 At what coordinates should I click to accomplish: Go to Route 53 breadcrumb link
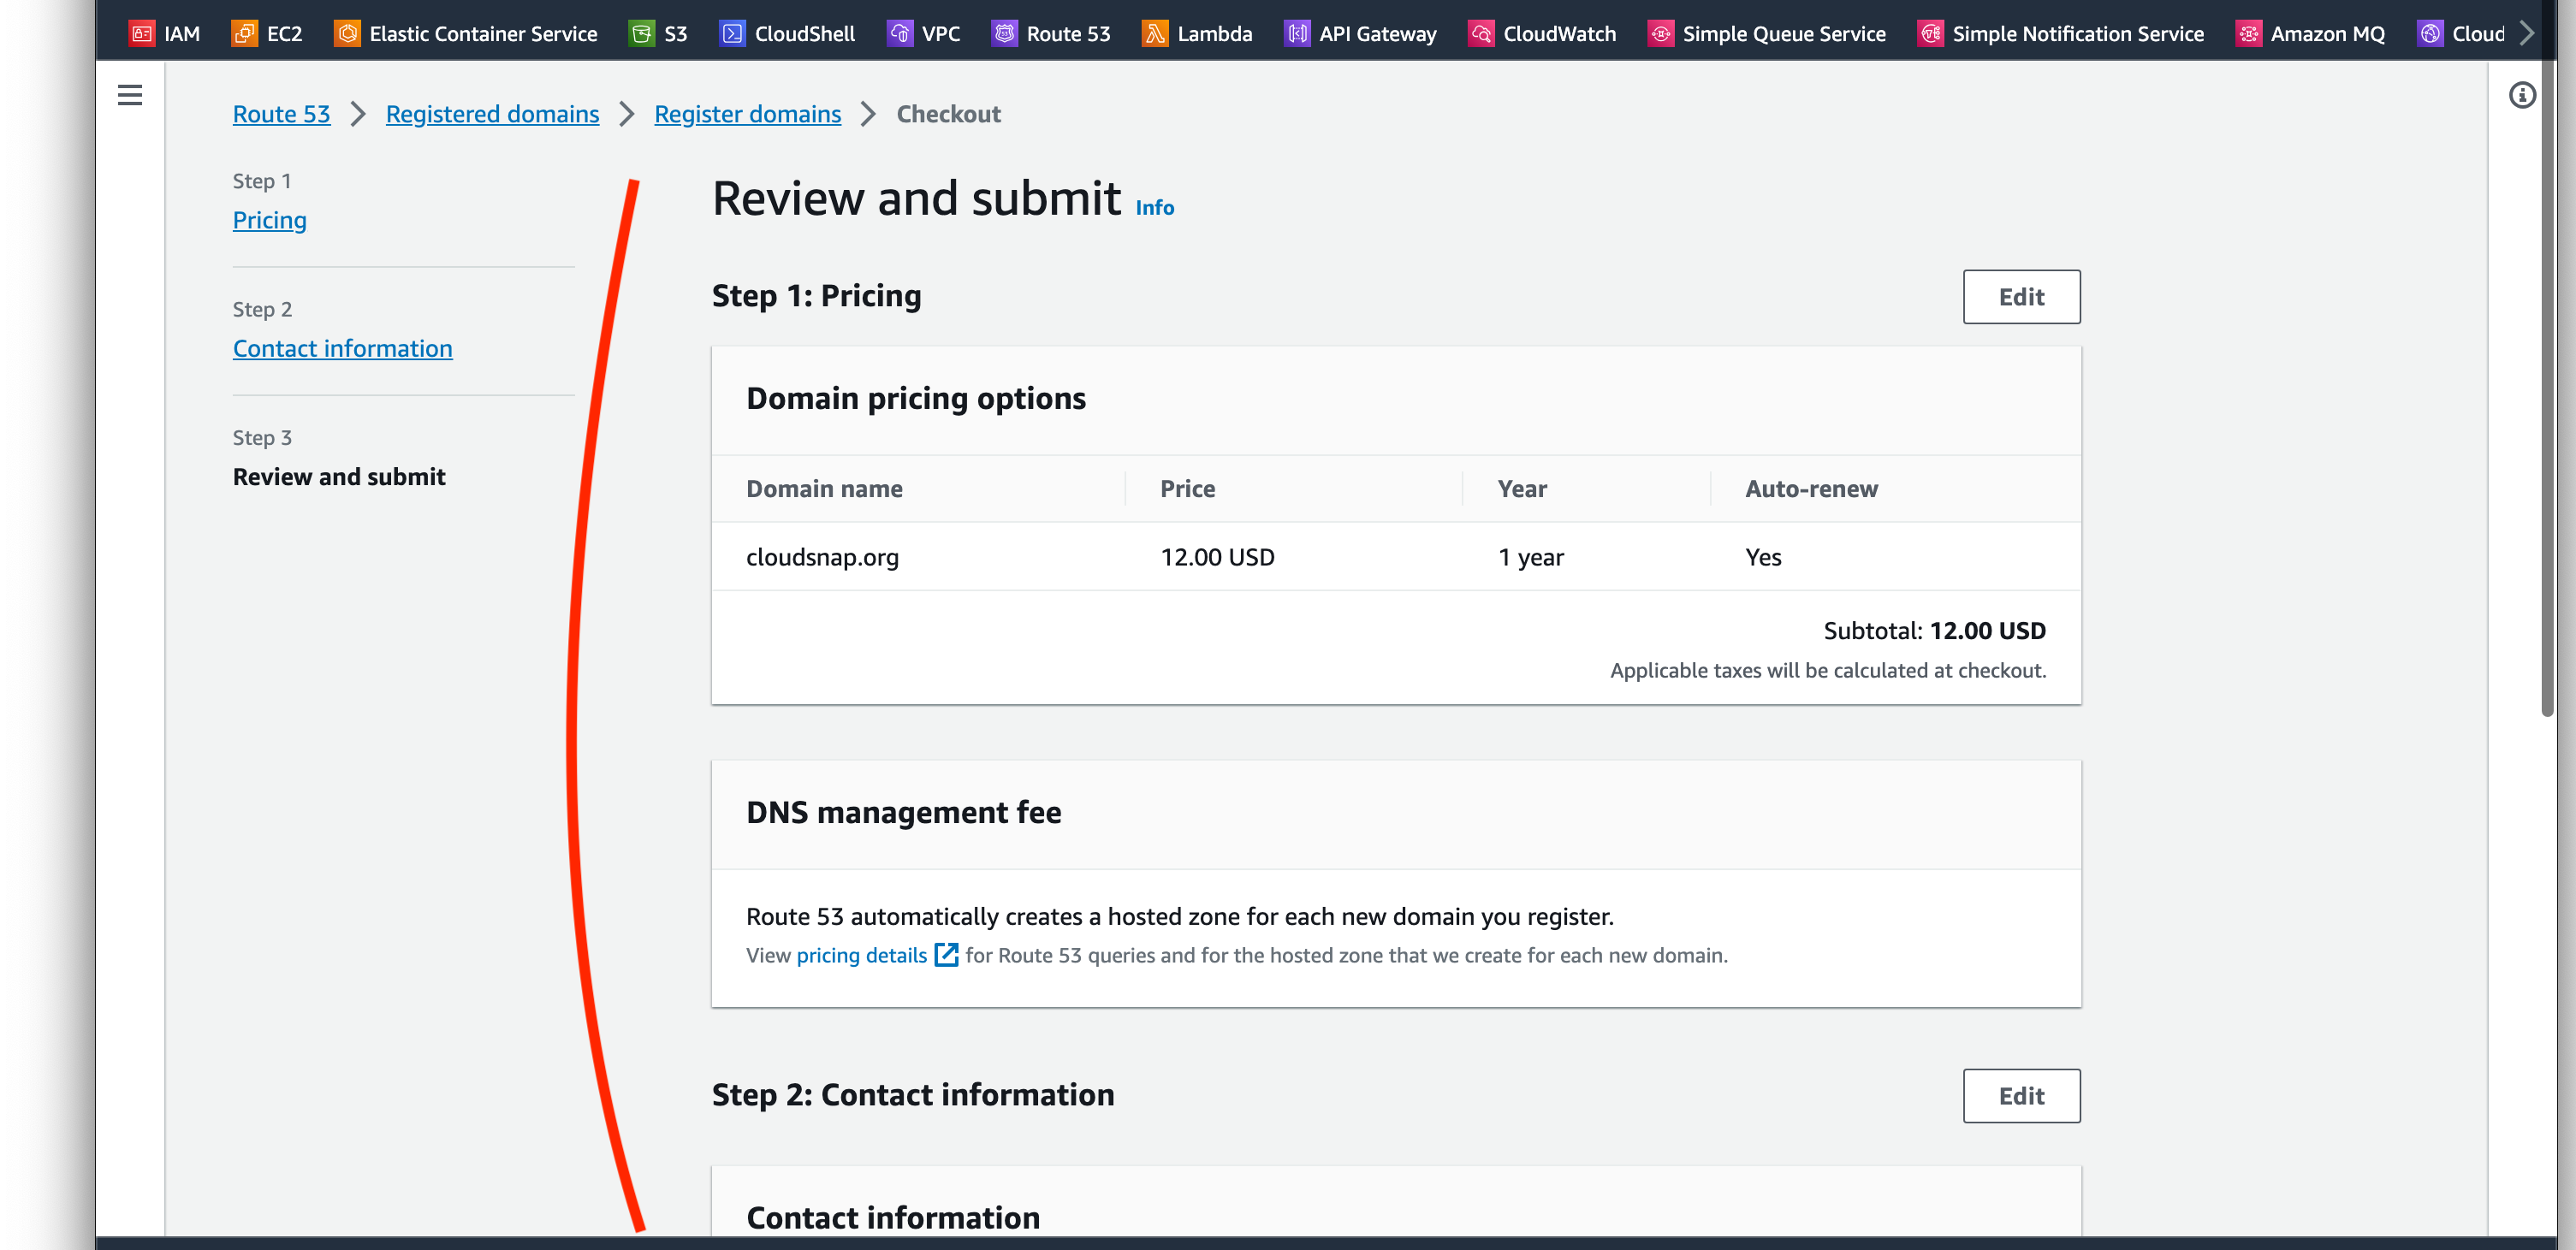pyautogui.click(x=281, y=114)
